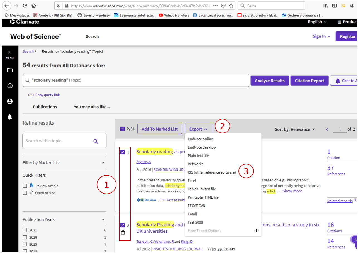The width and height of the screenshot is (358, 253).
Task: Open search history icon in left sidebar
Action: [10, 86]
